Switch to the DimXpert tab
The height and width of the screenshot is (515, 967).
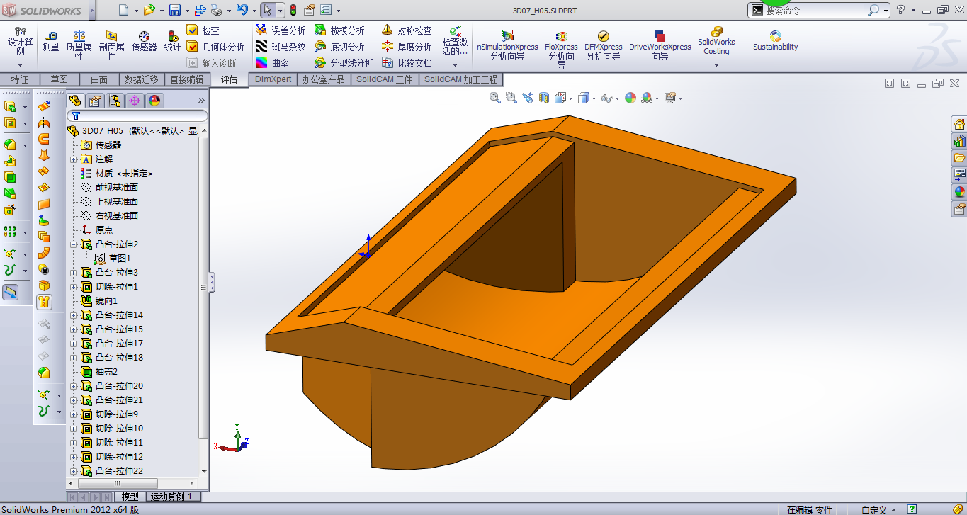(x=273, y=79)
